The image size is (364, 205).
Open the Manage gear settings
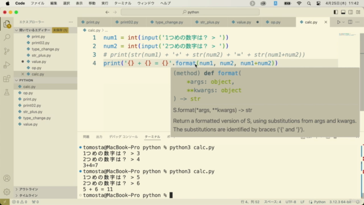click(7, 192)
